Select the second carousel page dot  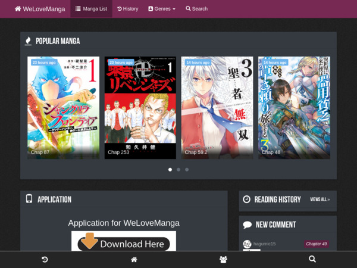pyautogui.click(x=178, y=170)
